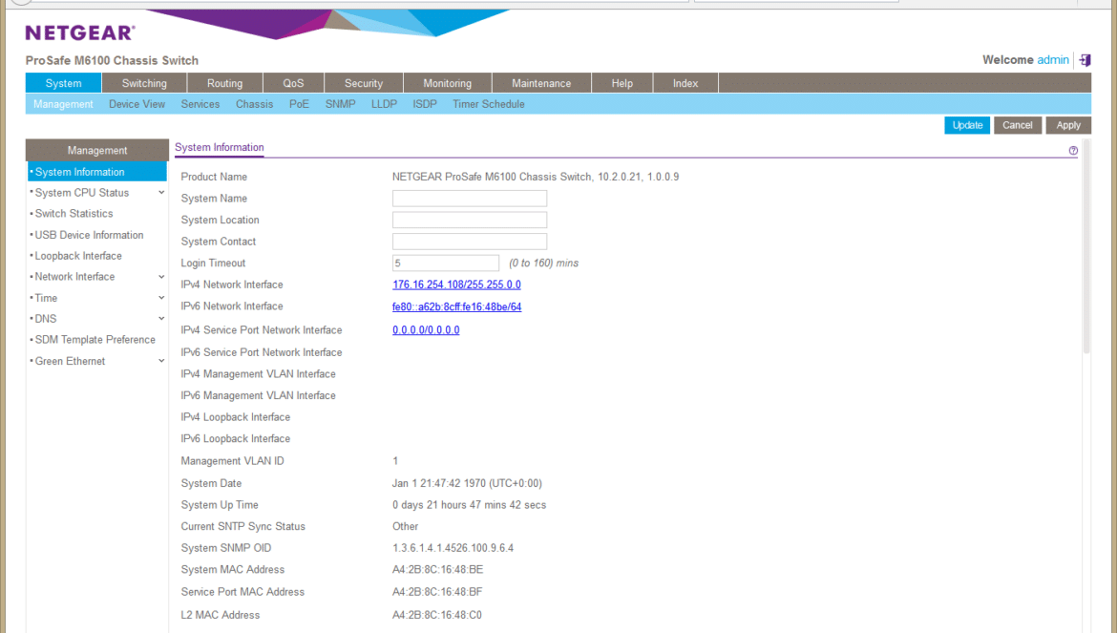Select the ISDP submenu item
Image resolution: width=1117 pixels, height=633 pixels.
425,104
